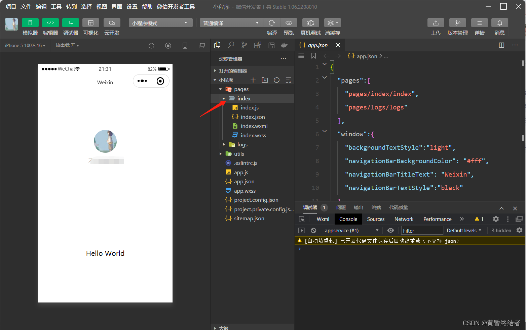Open the 微信开发者工具 menu

click(176, 7)
